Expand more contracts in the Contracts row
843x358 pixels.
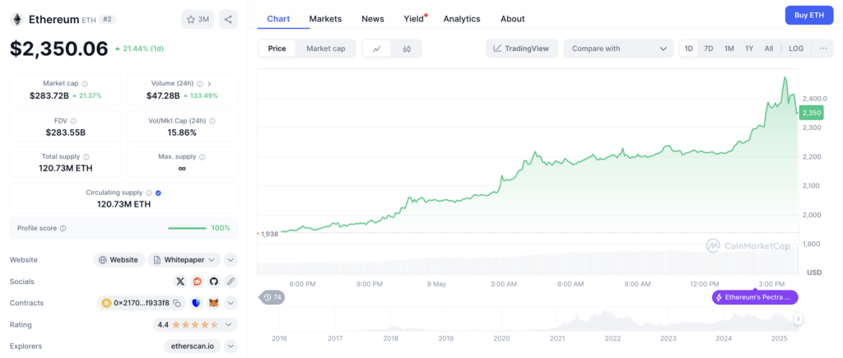231,303
